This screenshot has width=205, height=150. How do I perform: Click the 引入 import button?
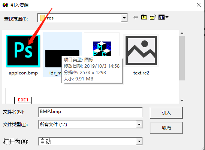pyautogui.click(x=166, y=113)
